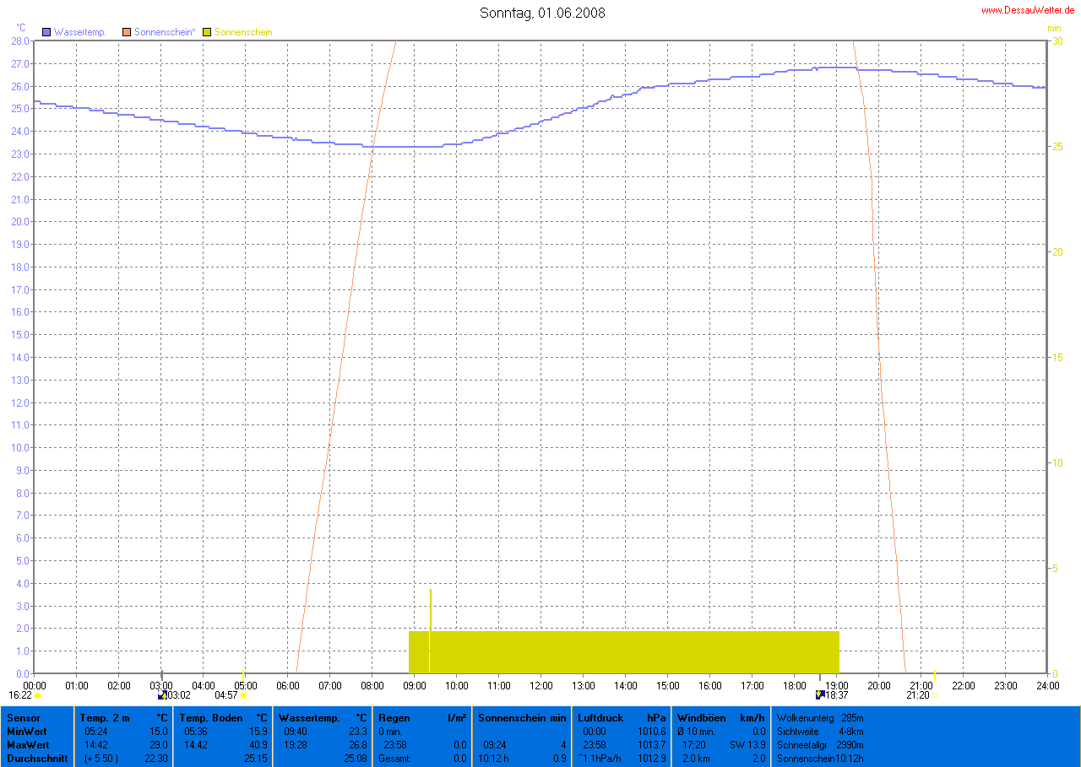Click the date title Sonntag, 01.06.2008

(x=542, y=13)
